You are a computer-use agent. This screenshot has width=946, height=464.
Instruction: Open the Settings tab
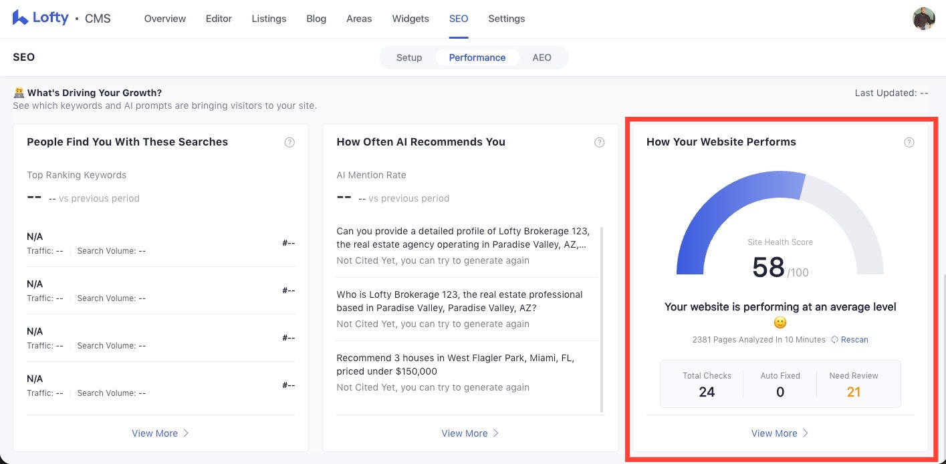[506, 19]
